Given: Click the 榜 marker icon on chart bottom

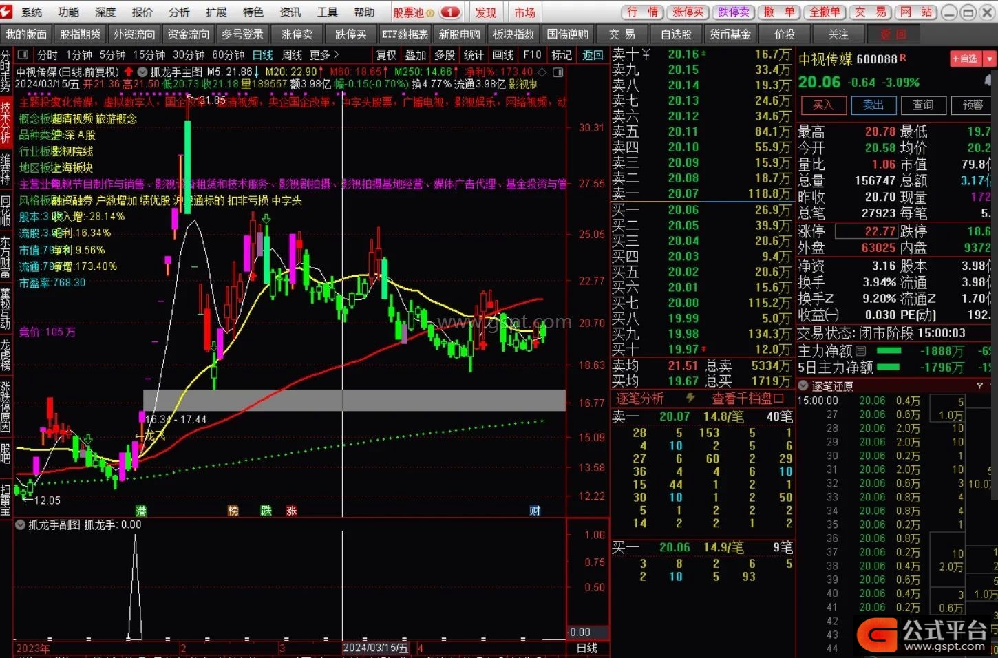Looking at the screenshot, I should [233, 511].
